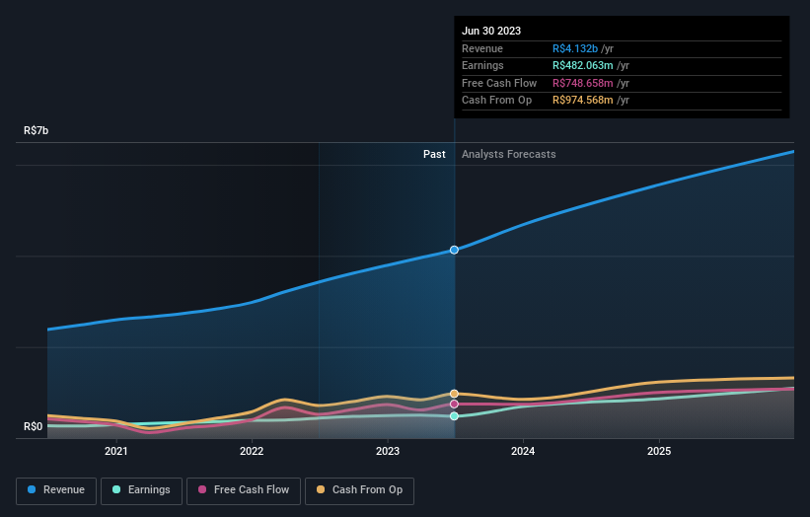810x517 pixels.
Task: Click the 2022 x-axis label
Action: pos(252,451)
